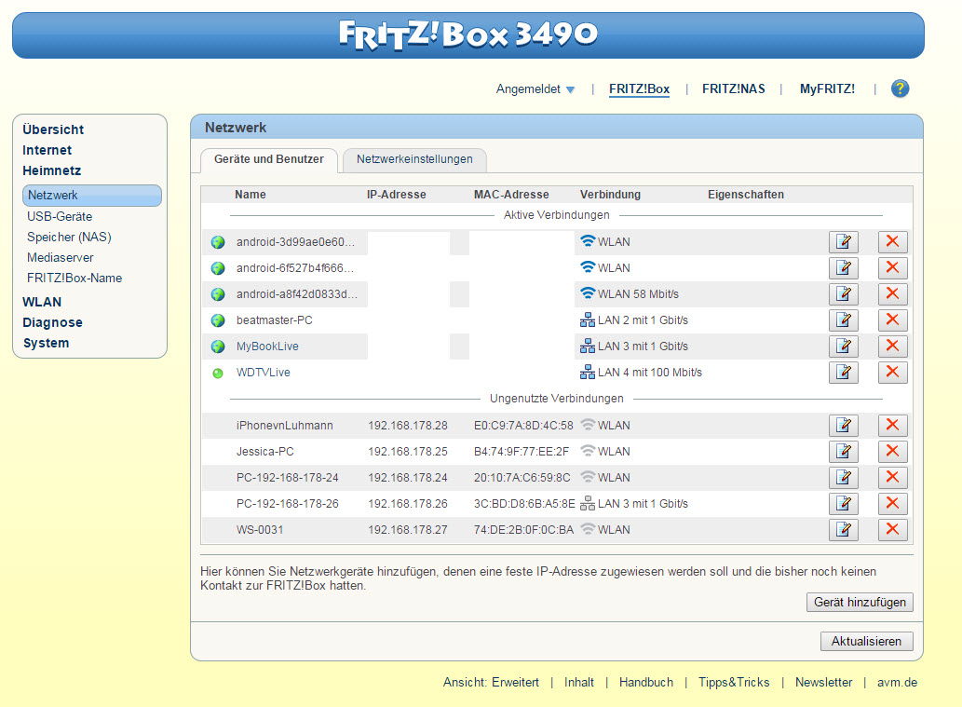Click the Name column header
Screen dimensions: 962x707
251,195
